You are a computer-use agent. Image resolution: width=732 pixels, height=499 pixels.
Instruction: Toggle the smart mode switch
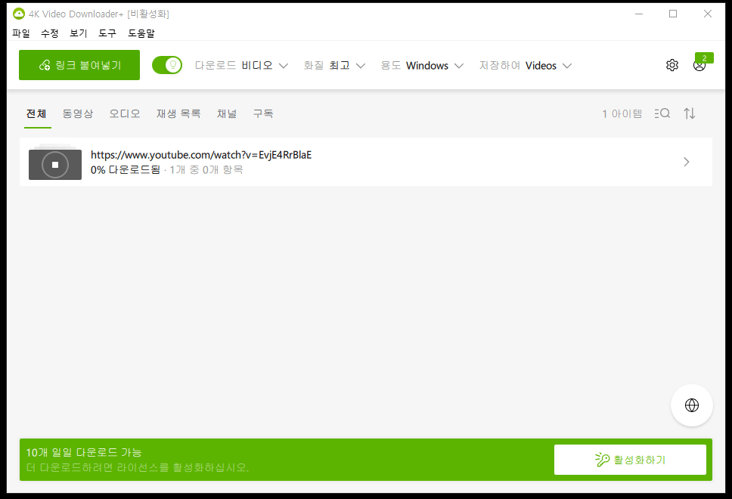pos(166,65)
